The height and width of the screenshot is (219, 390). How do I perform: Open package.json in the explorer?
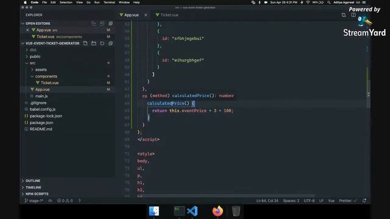pyautogui.click(x=41, y=123)
